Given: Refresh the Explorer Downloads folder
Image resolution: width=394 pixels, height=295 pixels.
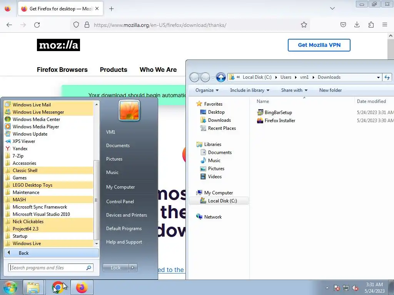Looking at the screenshot, I should pyautogui.click(x=387, y=77).
